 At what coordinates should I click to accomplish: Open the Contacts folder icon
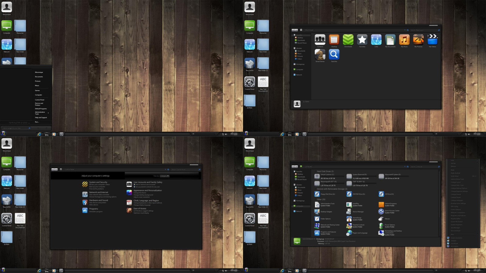coord(320,40)
